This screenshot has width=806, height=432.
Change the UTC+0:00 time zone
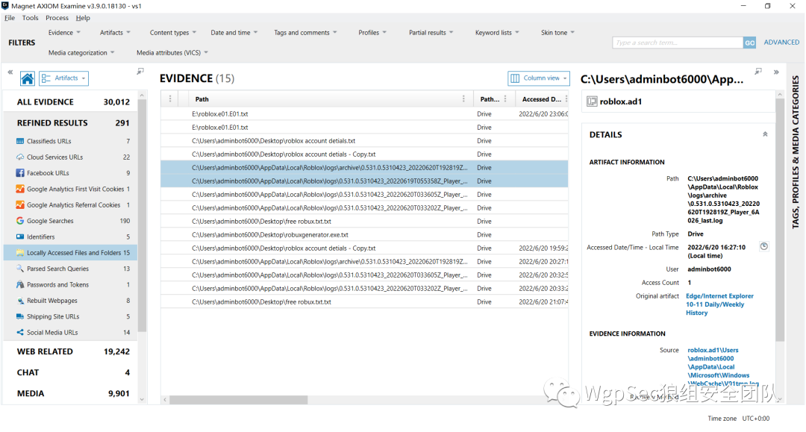pyautogui.click(x=755, y=419)
